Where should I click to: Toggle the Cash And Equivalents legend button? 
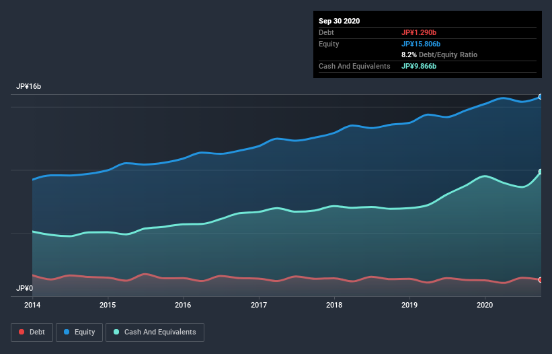155,332
